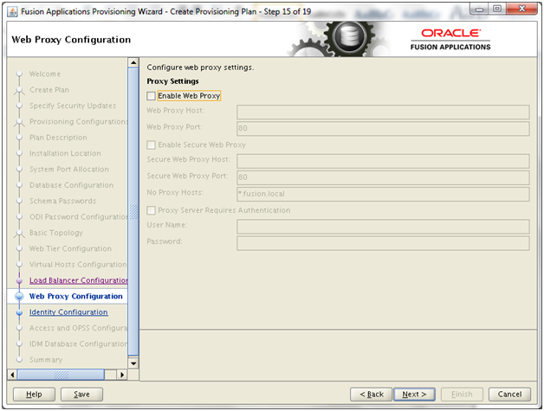Select the Welcome step in navigation

pos(45,74)
